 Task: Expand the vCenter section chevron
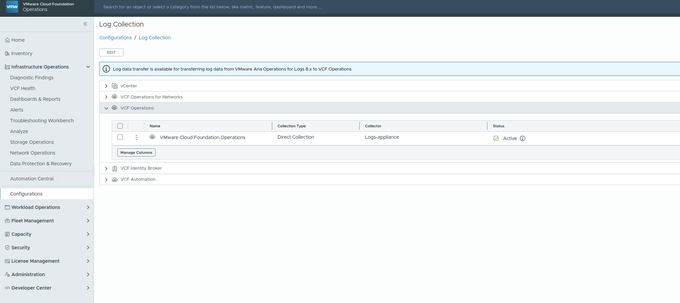tap(106, 86)
